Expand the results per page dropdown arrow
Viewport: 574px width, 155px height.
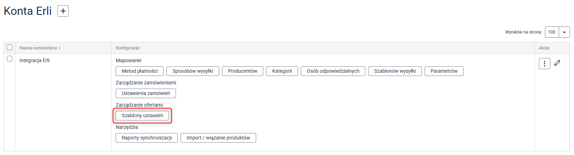[564, 32]
